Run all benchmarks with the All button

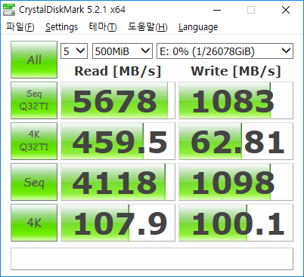tap(34, 60)
